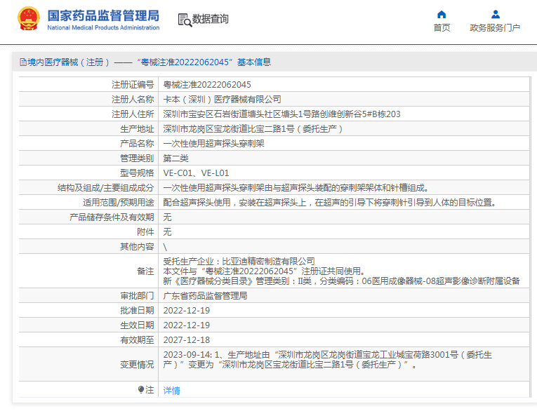Click the lightbulb icon next to 注
The width and height of the screenshot is (537, 411).
tap(141, 389)
